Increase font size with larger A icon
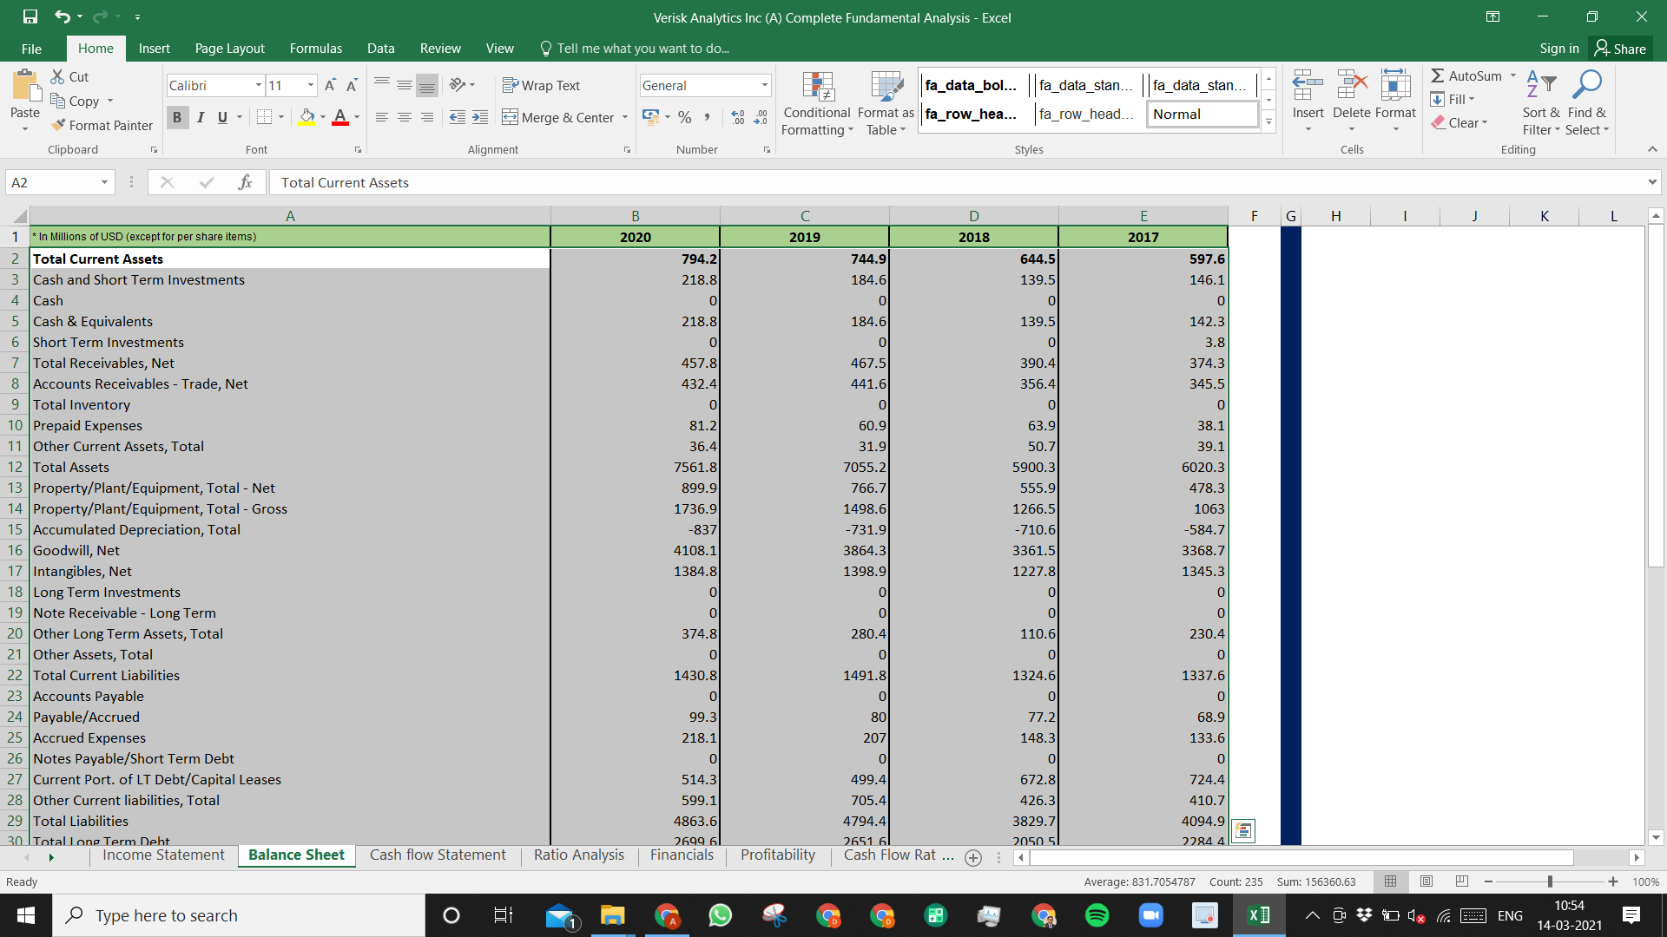 click(330, 85)
